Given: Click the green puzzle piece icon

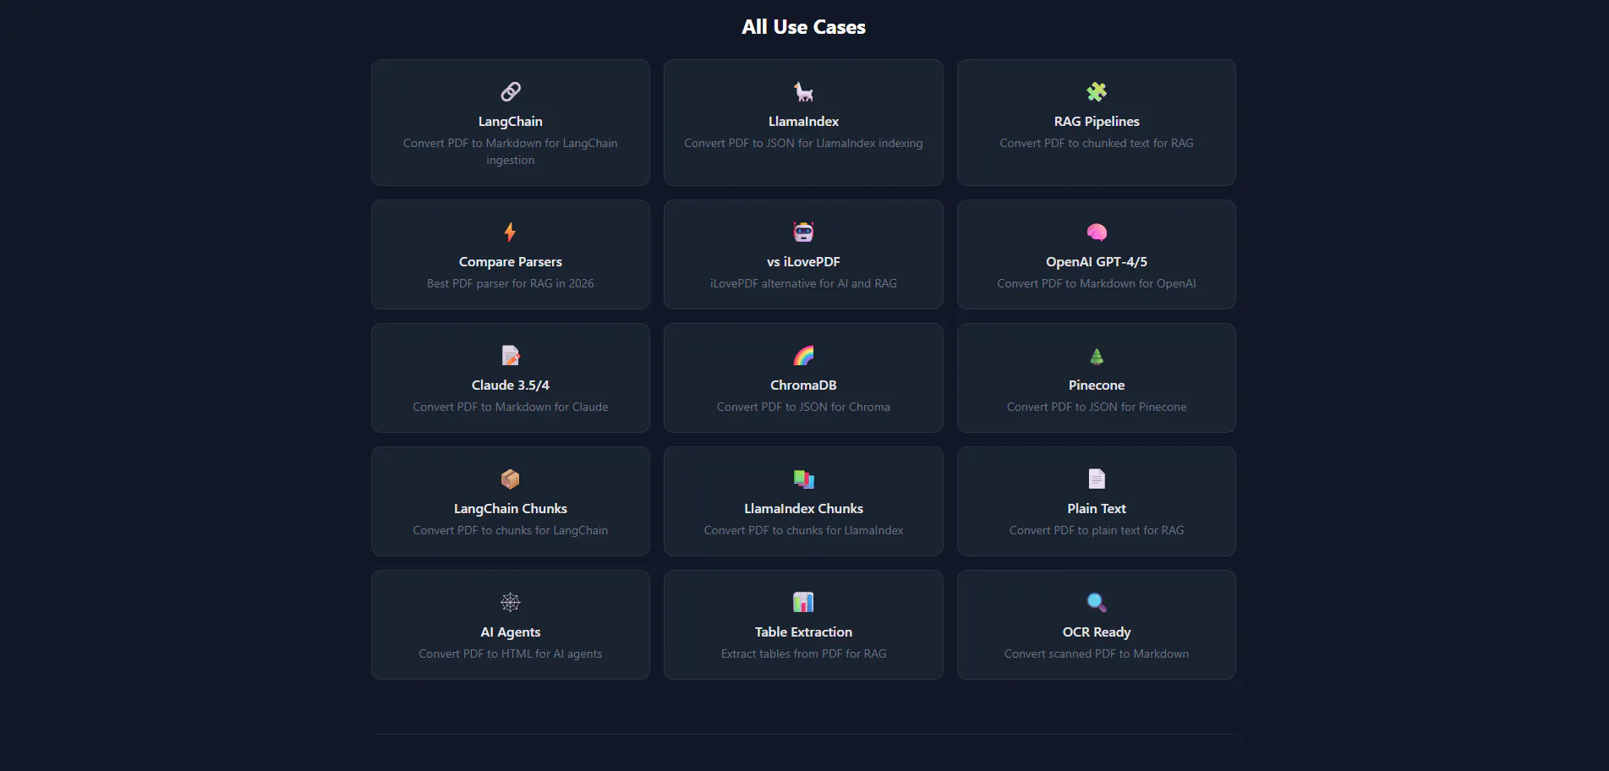Looking at the screenshot, I should pyautogui.click(x=1097, y=91).
